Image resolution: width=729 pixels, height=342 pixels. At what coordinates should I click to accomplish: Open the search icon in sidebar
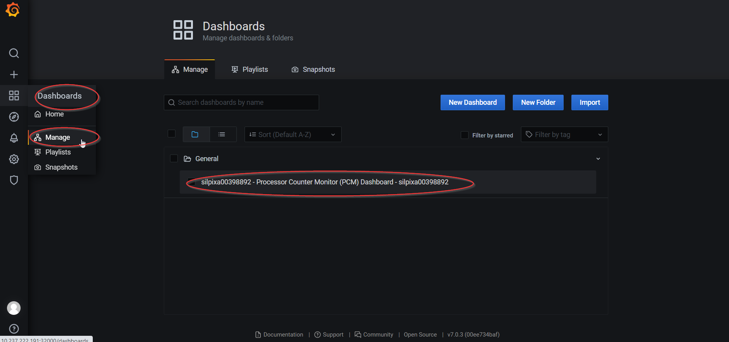pyautogui.click(x=14, y=53)
